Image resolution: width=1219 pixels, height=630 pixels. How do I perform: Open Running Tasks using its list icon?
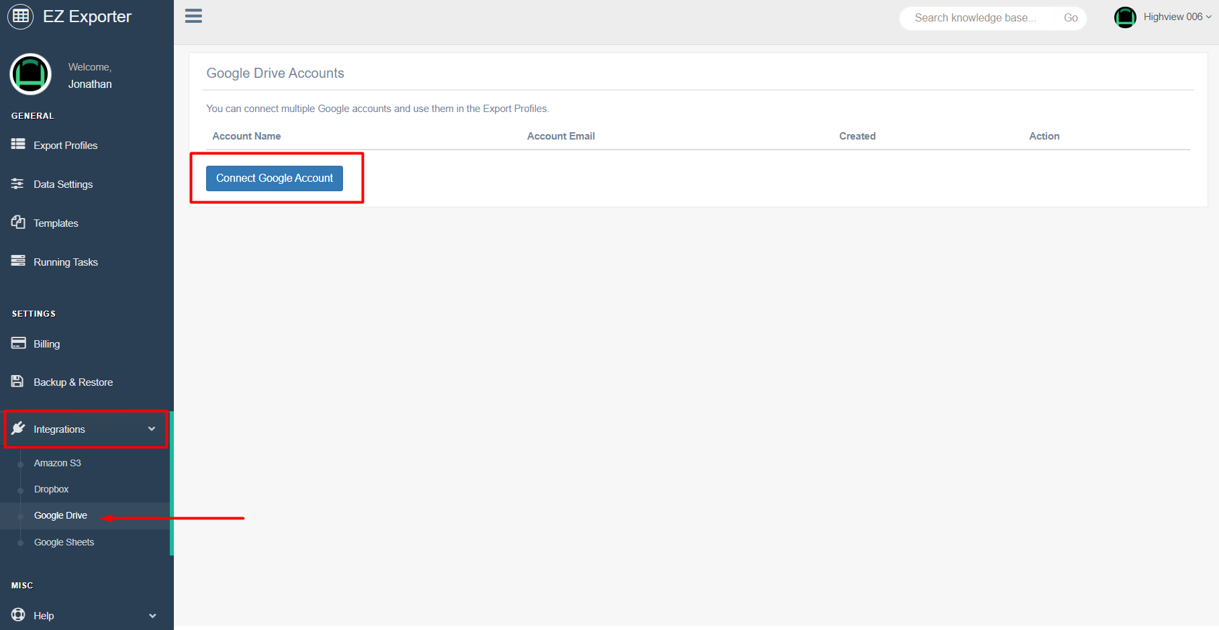pyautogui.click(x=18, y=261)
